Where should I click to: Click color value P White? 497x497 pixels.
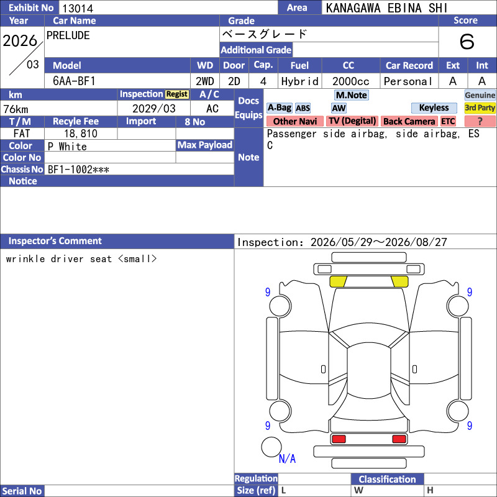click(x=67, y=147)
